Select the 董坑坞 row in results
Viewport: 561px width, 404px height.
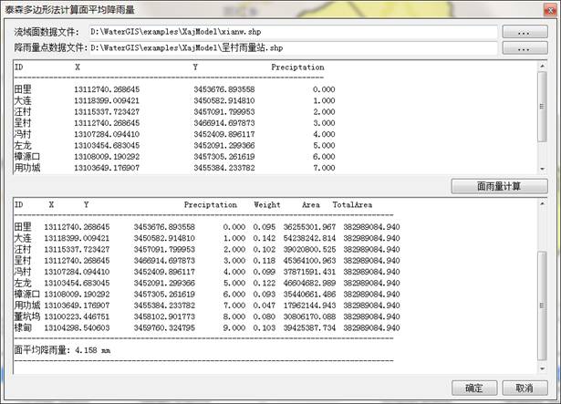pos(207,316)
